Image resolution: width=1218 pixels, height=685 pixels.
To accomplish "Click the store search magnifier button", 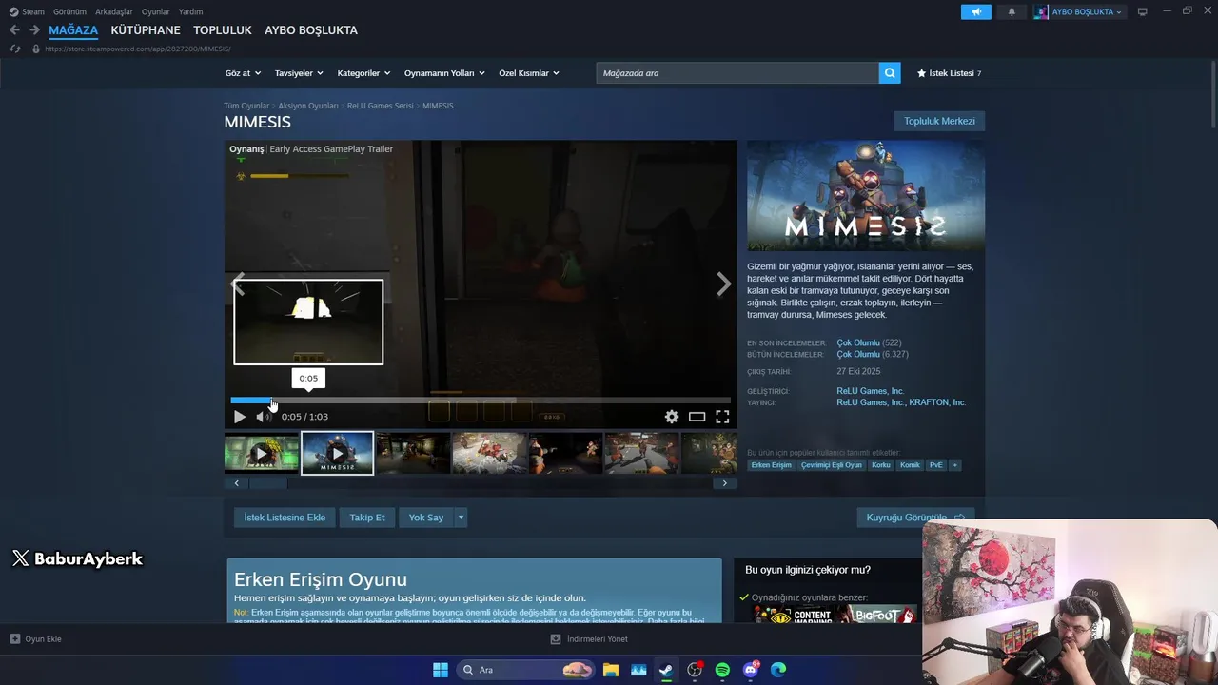I will click(x=890, y=73).
